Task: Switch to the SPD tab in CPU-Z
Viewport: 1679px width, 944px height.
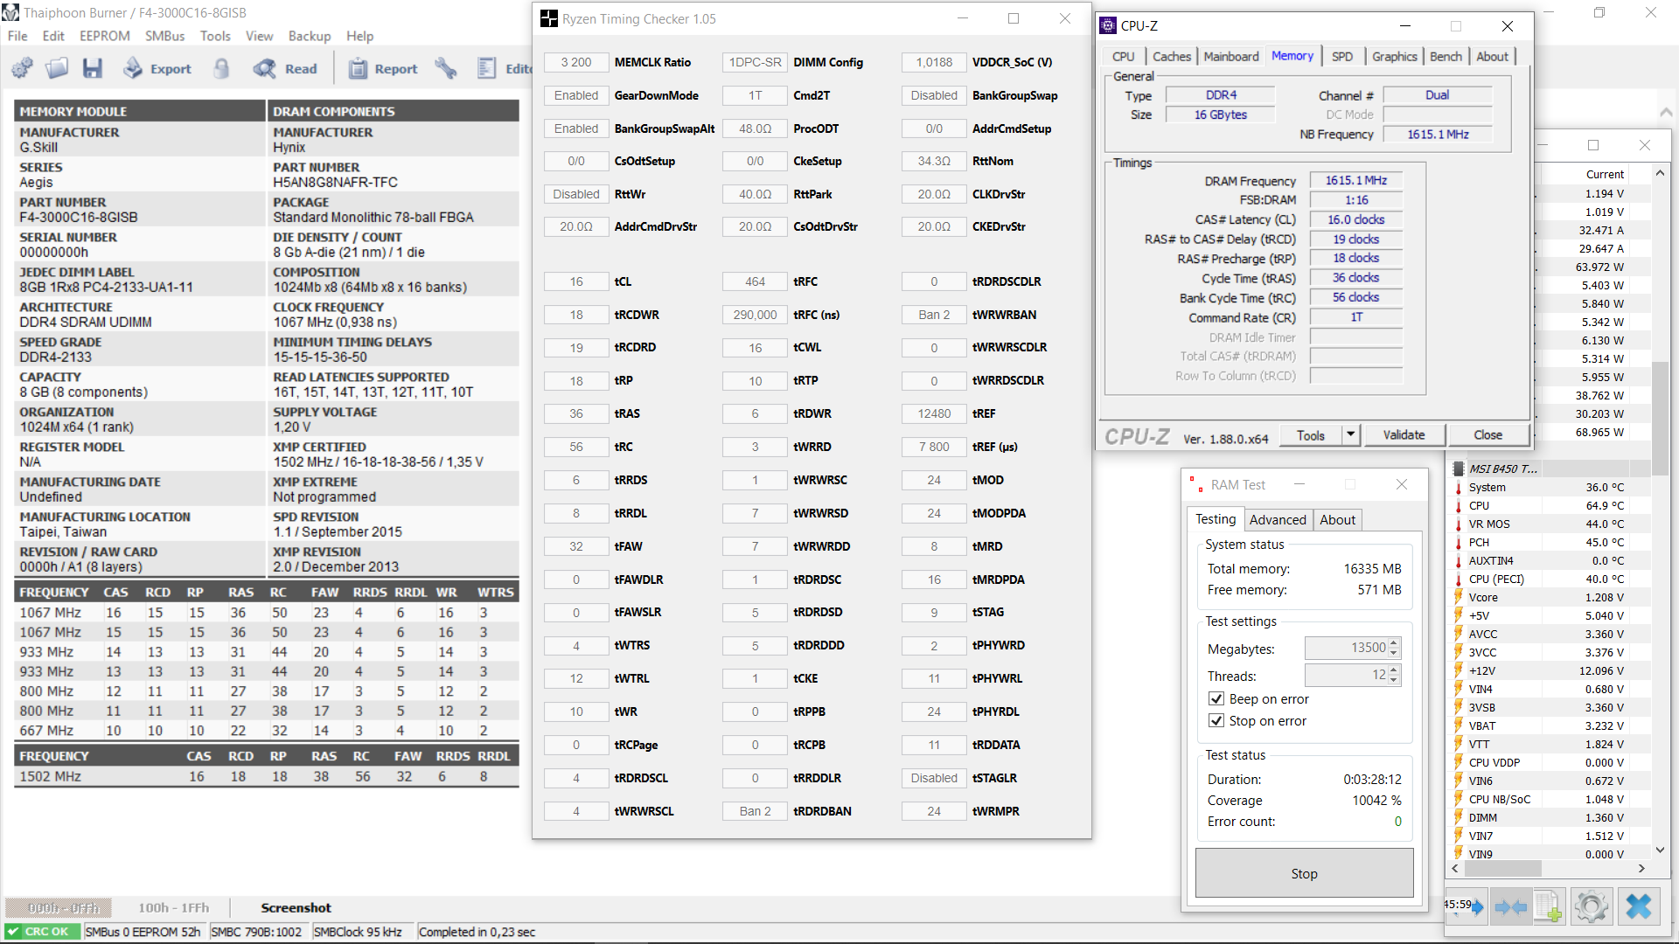Action: (x=1341, y=56)
